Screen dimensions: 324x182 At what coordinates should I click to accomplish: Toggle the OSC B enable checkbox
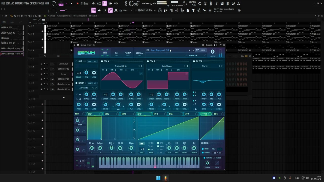[148, 61]
